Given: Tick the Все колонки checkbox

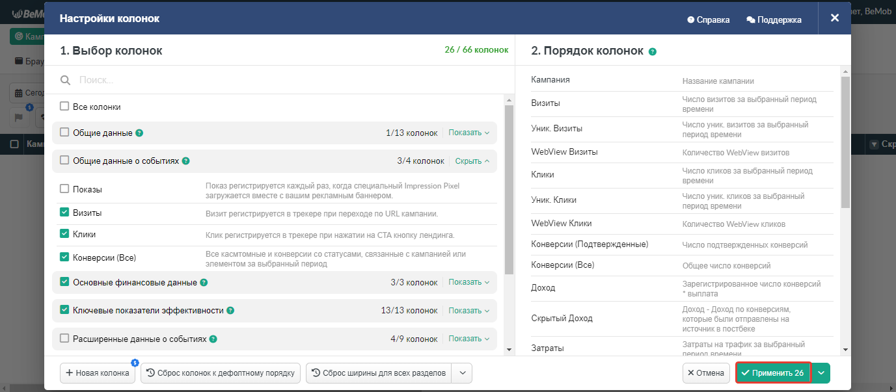Looking at the screenshot, I should click(64, 107).
